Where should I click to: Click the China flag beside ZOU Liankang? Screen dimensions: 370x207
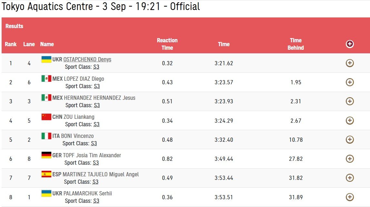coord(46,117)
